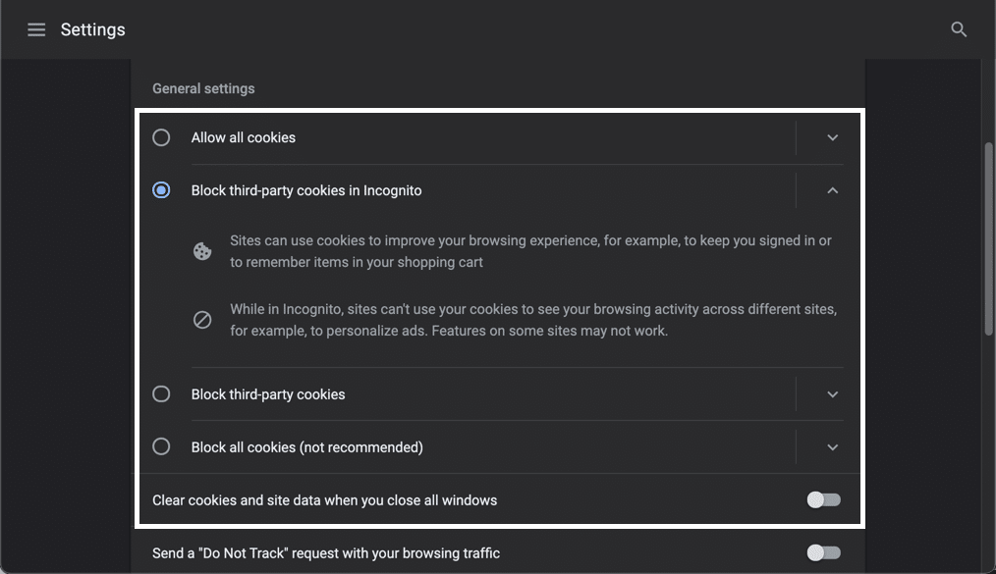
Task: Expand details for Block third-party cookies
Action: (x=832, y=393)
